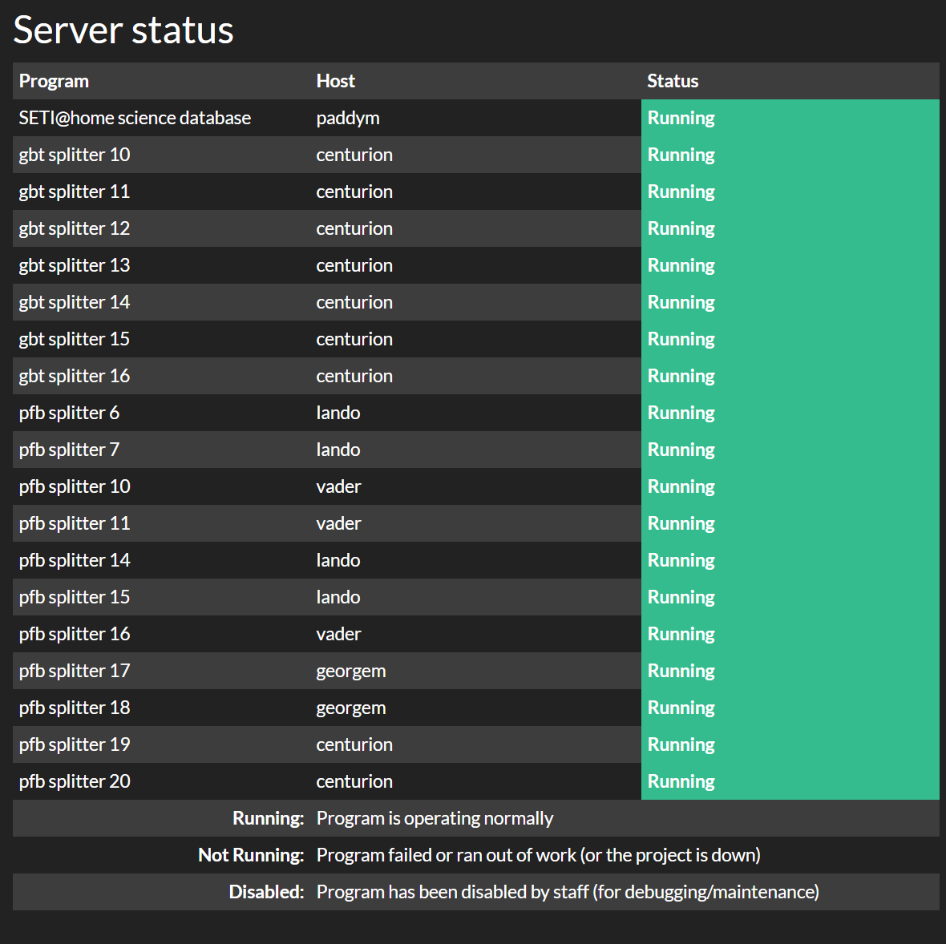The height and width of the screenshot is (944, 946).
Task: Select 'pfb splitter 18' row label
Action: pos(75,707)
